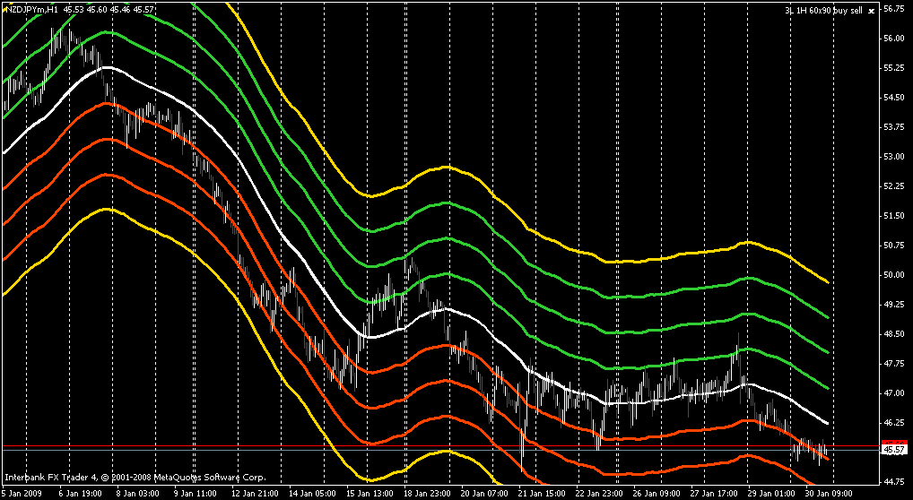The width and height of the screenshot is (913, 500).
Task: Click the '27 Jan 17:00' time axis label
Action: (x=716, y=493)
